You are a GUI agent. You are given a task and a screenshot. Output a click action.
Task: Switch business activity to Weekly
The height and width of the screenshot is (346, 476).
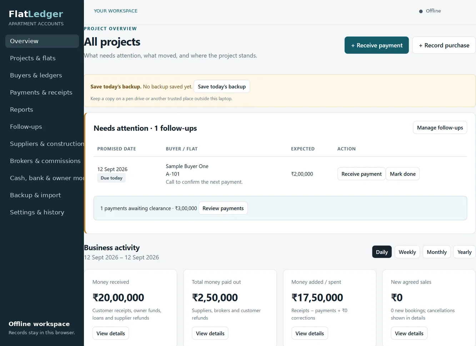tap(407, 252)
